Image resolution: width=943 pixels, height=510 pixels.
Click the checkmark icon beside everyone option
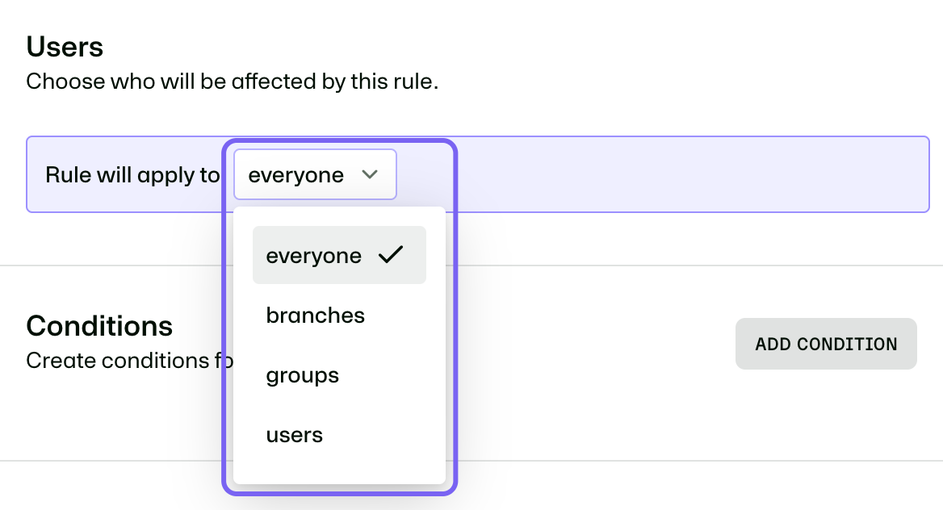(391, 255)
